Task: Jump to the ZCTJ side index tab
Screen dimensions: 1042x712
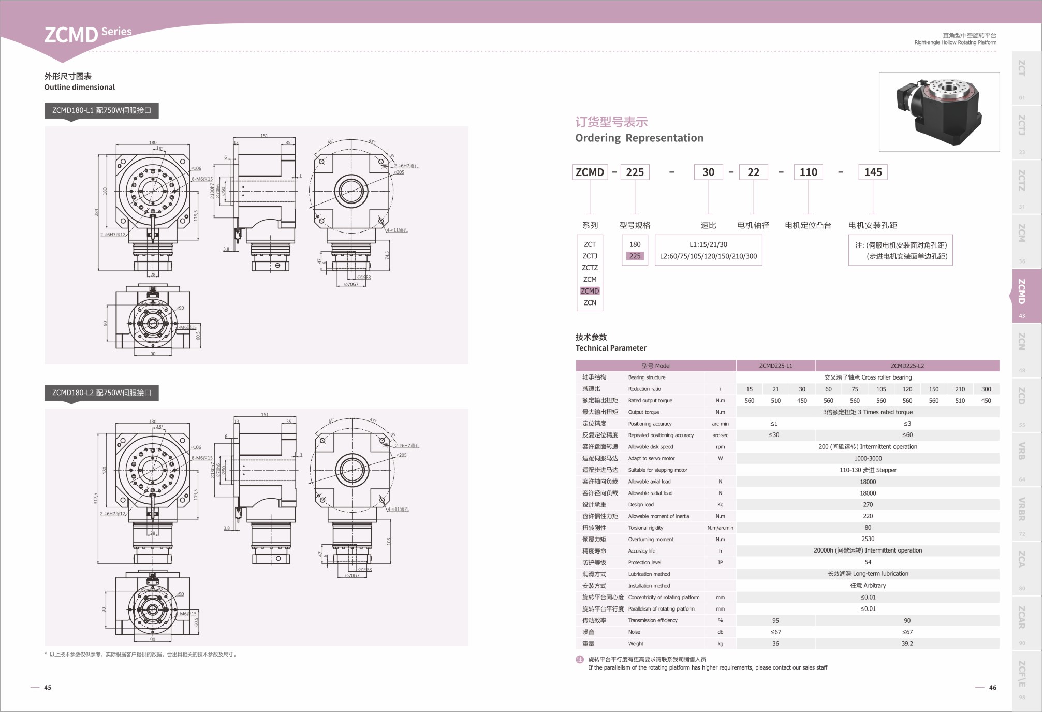Action: (1026, 133)
